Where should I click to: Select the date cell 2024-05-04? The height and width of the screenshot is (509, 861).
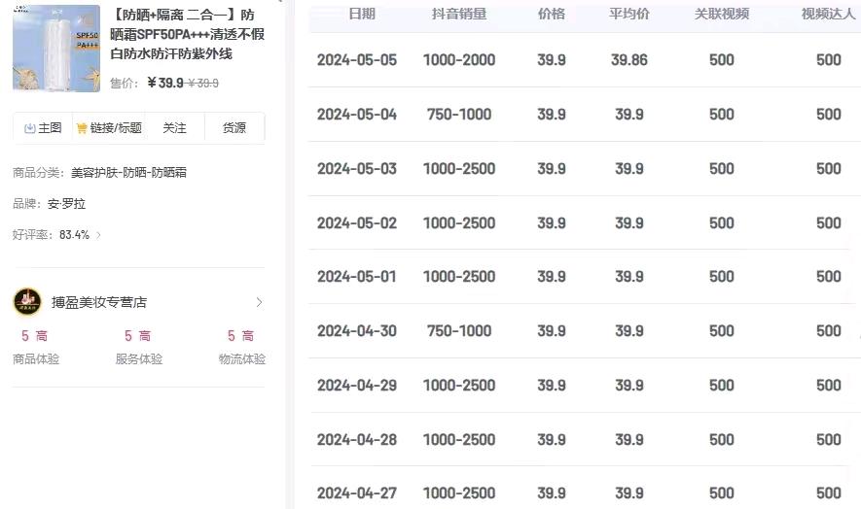pyautogui.click(x=357, y=114)
